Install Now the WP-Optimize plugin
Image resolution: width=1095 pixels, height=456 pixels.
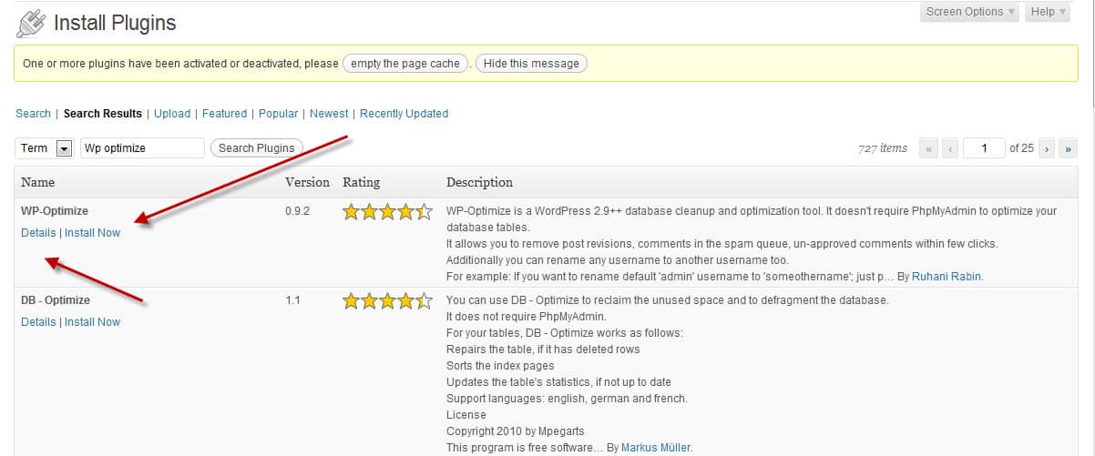(93, 233)
